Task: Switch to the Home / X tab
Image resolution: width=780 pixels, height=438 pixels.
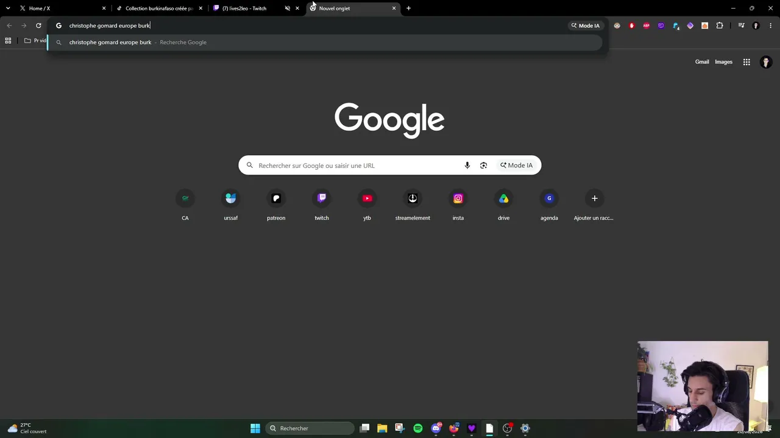Action: tap(62, 9)
